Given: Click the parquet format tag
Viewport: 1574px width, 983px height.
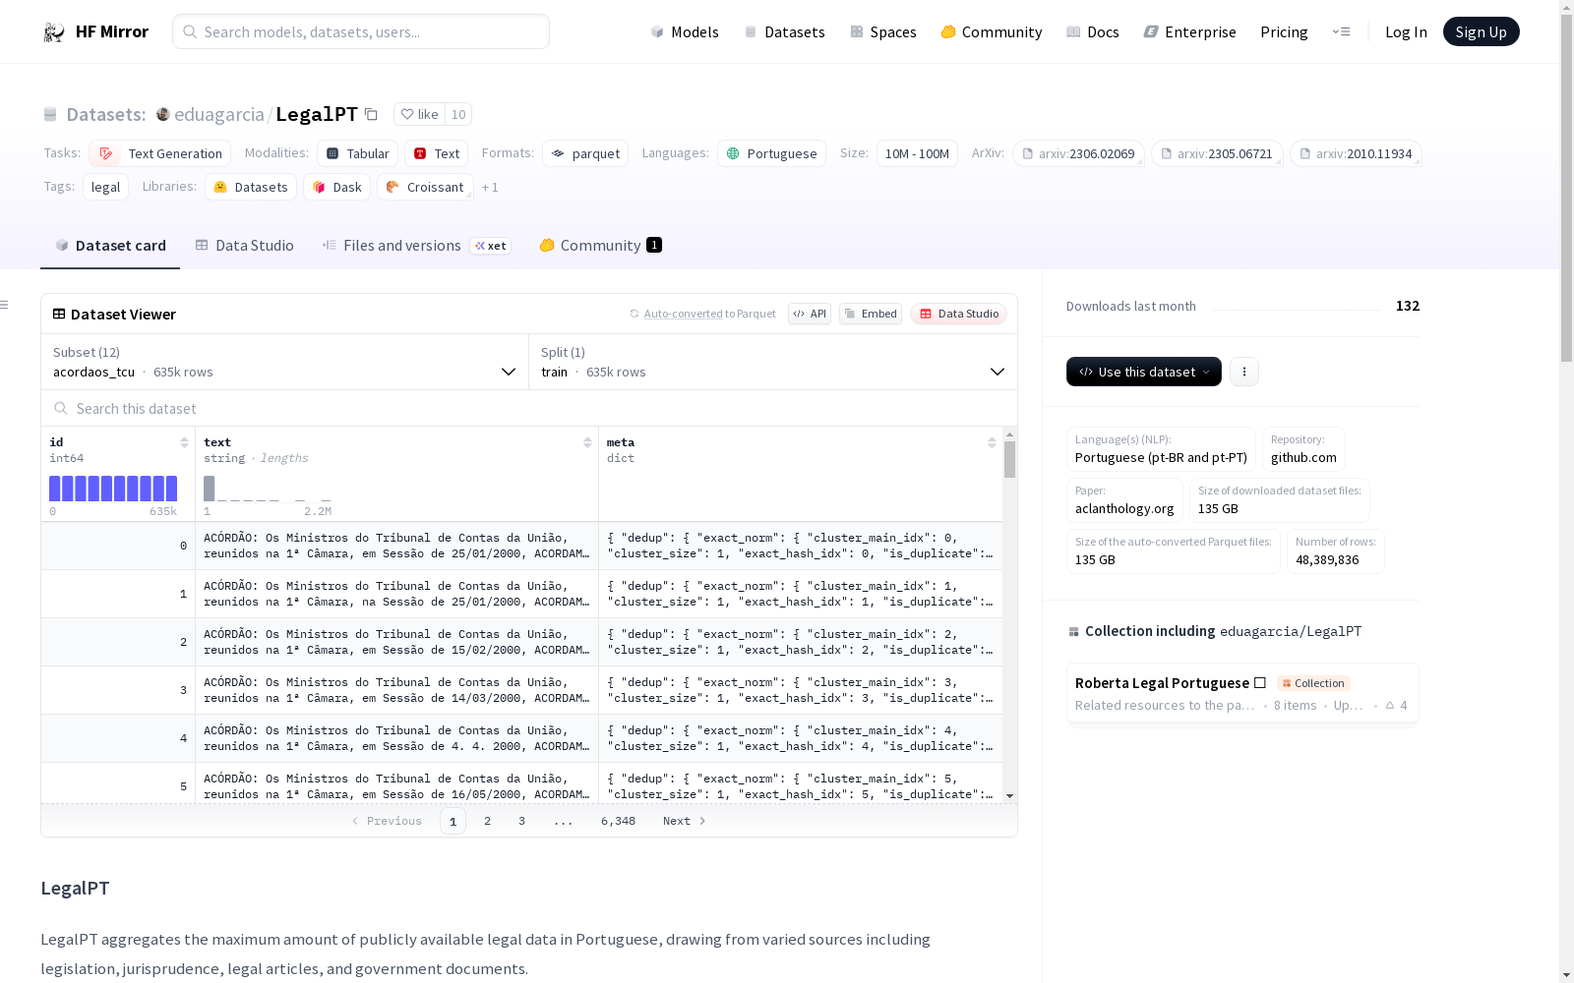Looking at the screenshot, I should [x=585, y=153].
